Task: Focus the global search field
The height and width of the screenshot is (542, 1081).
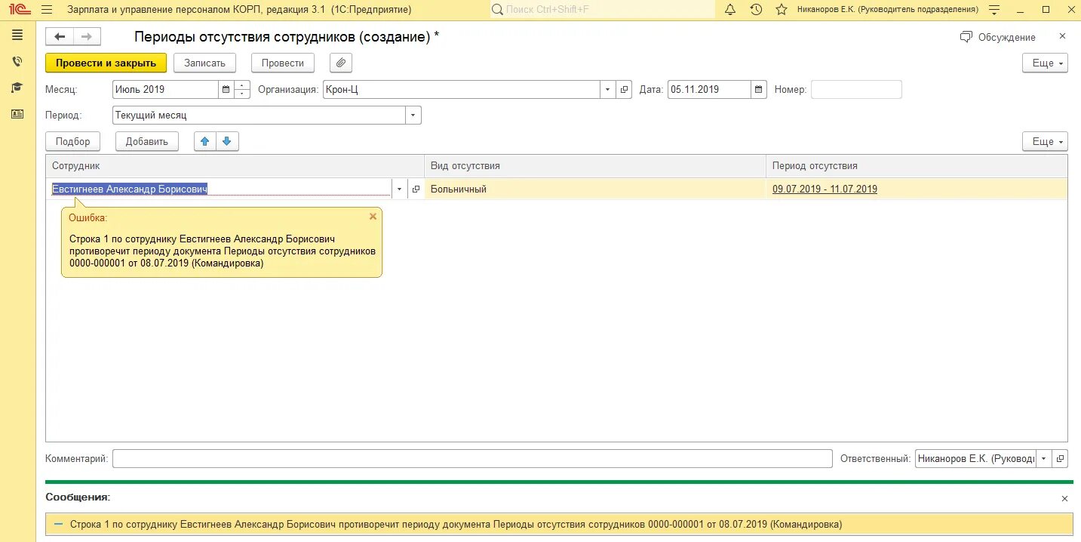Action: tap(602, 10)
